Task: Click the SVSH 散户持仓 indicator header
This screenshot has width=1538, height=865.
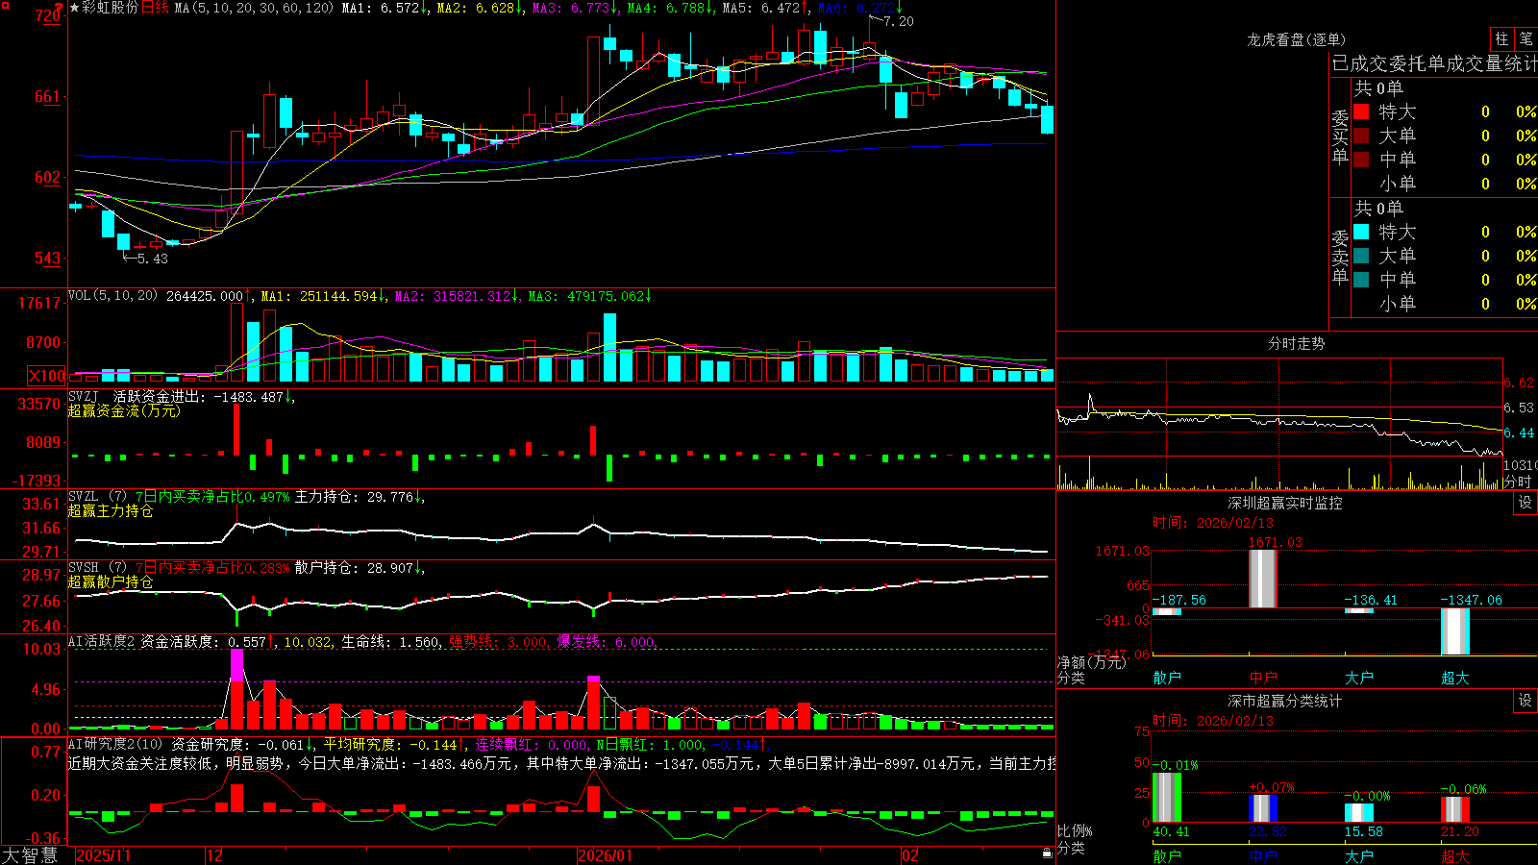Action: point(246,567)
